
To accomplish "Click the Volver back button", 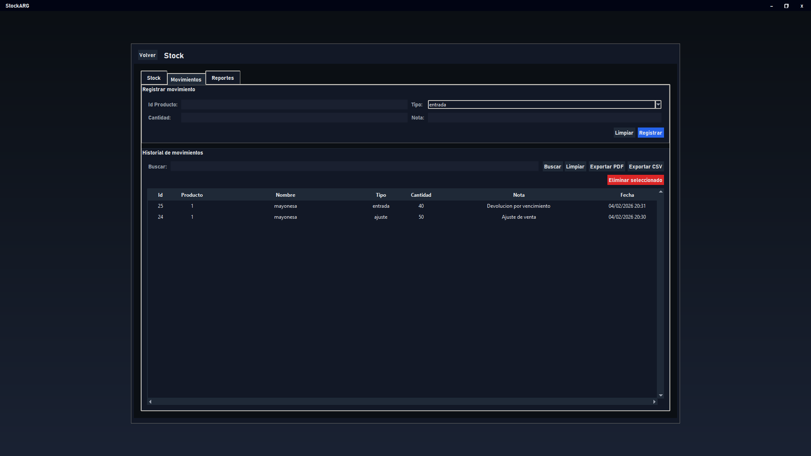I will (147, 55).
